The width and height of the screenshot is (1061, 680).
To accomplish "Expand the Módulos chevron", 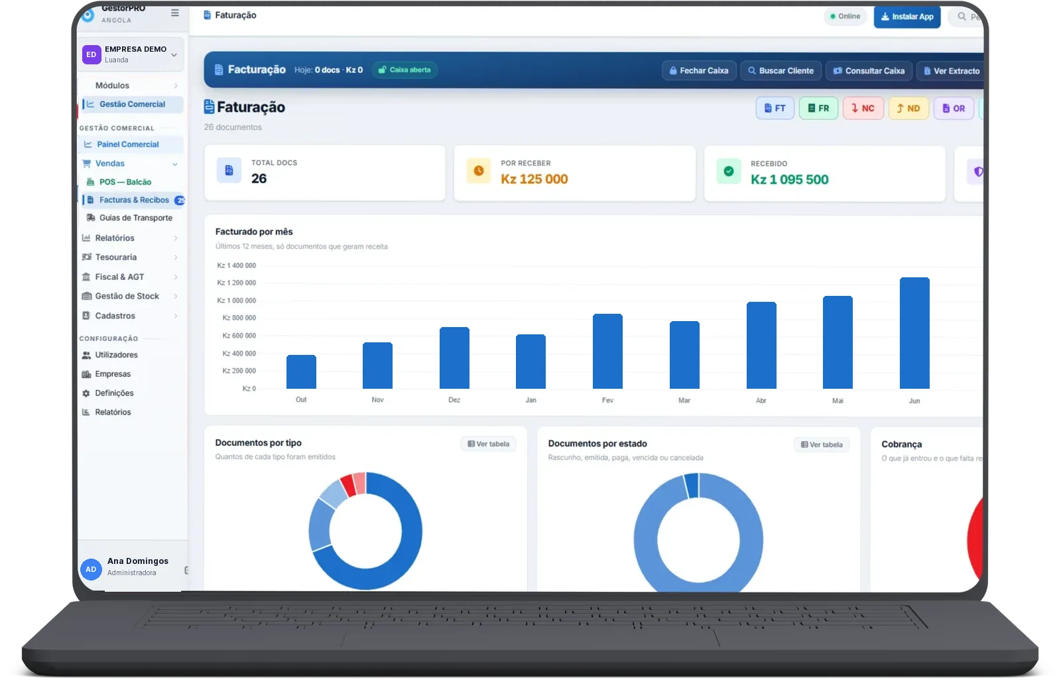I will coord(176,86).
